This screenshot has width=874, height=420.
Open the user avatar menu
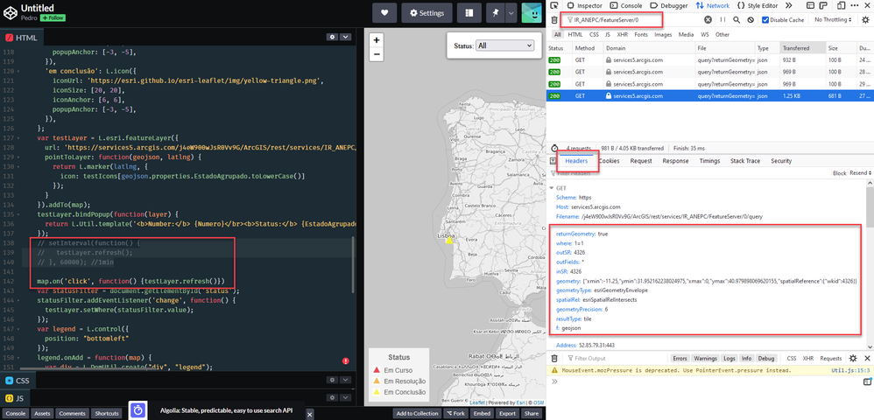click(x=532, y=13)
